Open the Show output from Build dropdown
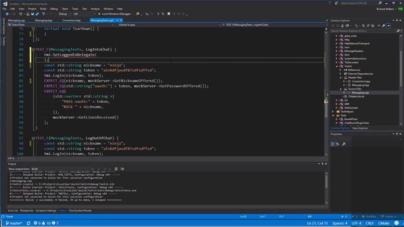The height and width of the screenshot is (227, 404). pyautogui.click(x=62, y=169)
